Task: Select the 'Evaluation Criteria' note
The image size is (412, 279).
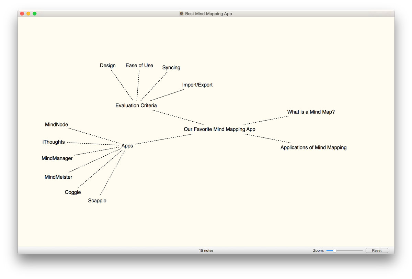Action: (x=136, y=105)
